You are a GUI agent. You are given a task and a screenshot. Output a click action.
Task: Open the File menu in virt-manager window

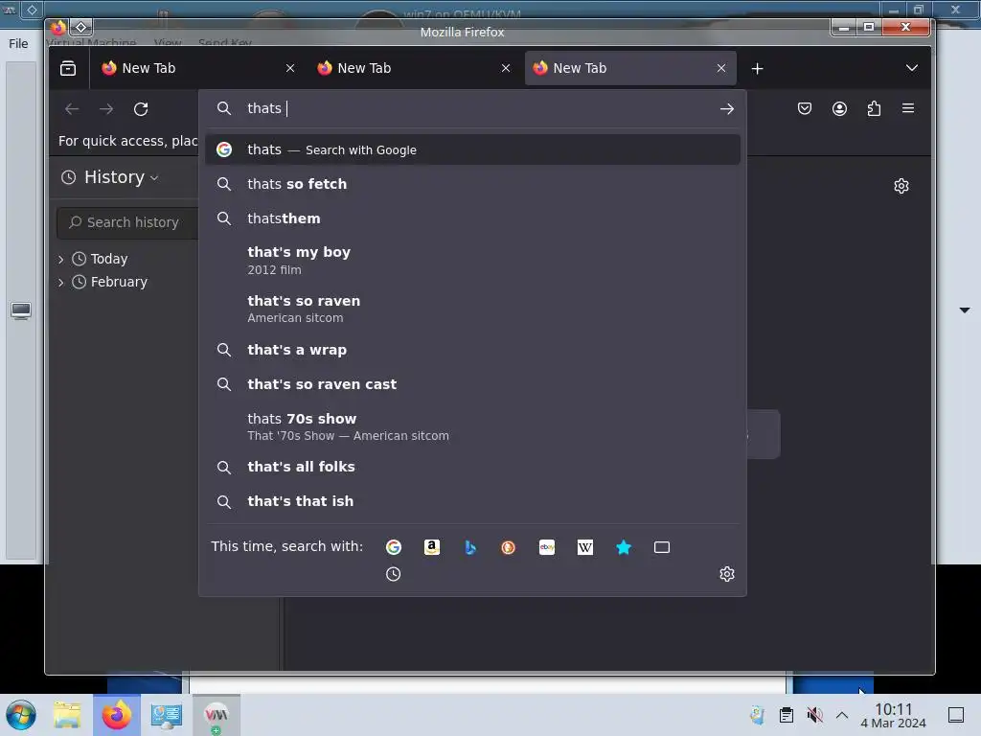point(18,44)
